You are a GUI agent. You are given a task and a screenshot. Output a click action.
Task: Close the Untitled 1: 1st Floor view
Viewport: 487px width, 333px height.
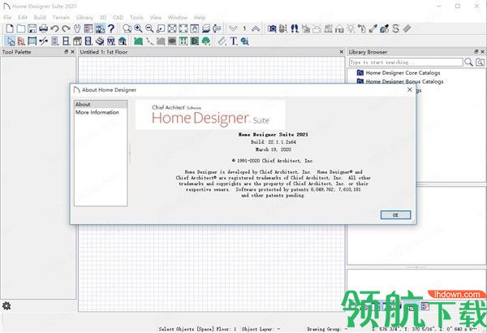[342, 52]
